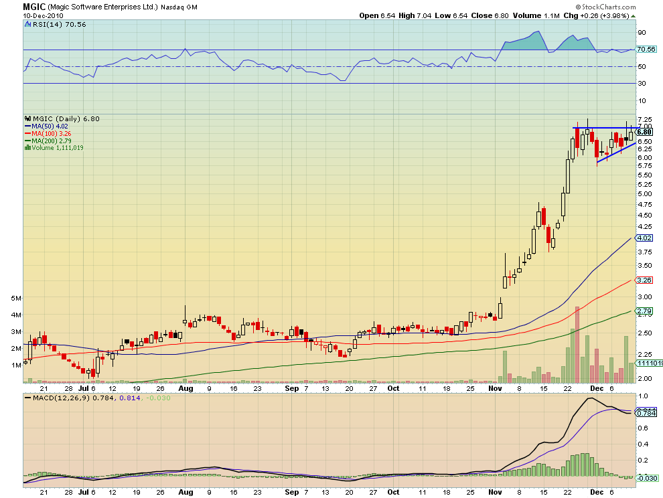
Task: Click the 'Nasdaq GM' exchange label
Action: point(179,7)
